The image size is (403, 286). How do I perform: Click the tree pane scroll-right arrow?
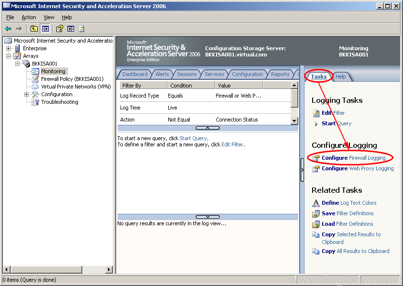click(x=109, y=270)
